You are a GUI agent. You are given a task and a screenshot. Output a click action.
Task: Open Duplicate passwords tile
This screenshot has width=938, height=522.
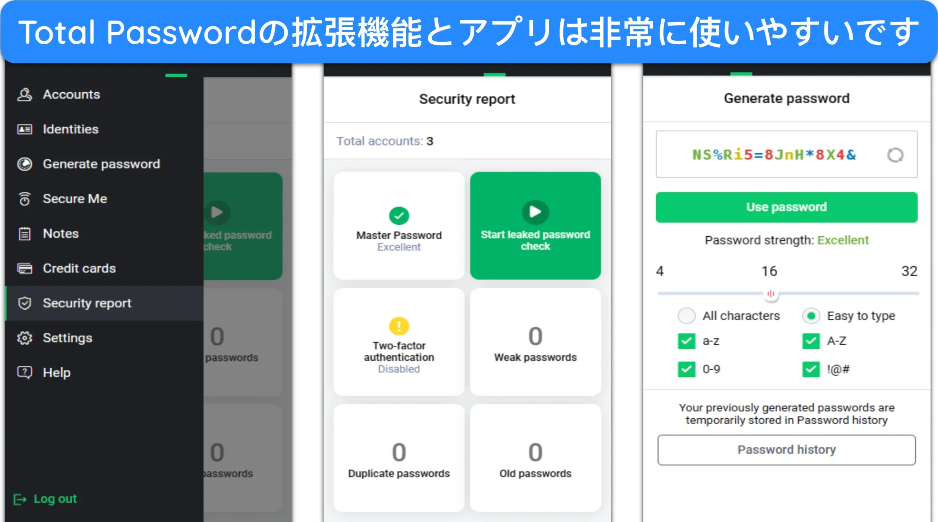coord(399,458)
